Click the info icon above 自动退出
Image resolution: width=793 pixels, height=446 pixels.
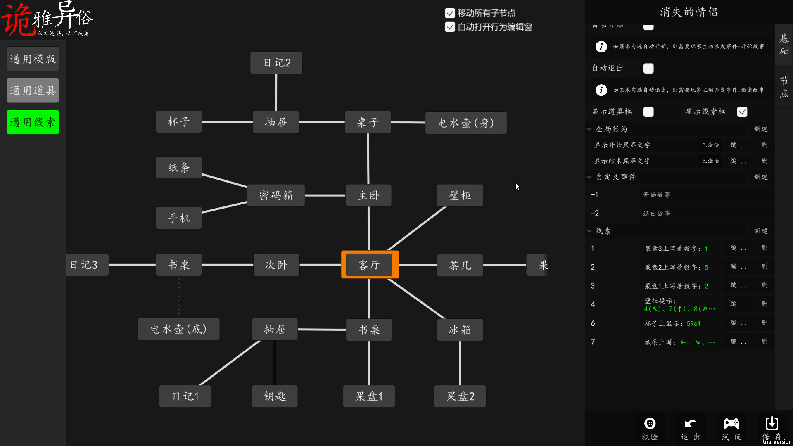click(x=601, y=47)
